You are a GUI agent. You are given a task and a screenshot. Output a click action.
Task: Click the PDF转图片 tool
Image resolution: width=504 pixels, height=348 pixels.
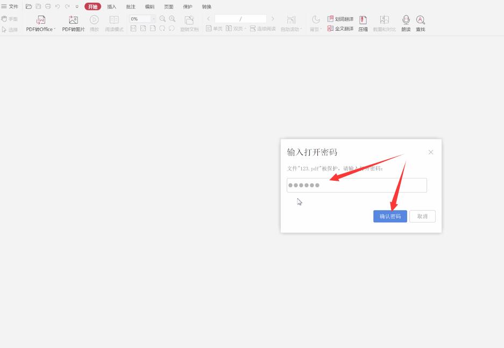pos(73,24)
